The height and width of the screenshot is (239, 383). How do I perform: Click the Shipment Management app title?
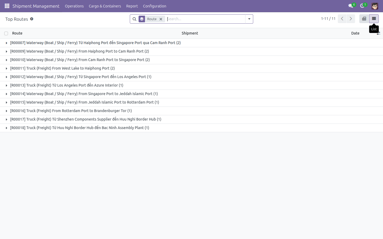click(36, 6)
